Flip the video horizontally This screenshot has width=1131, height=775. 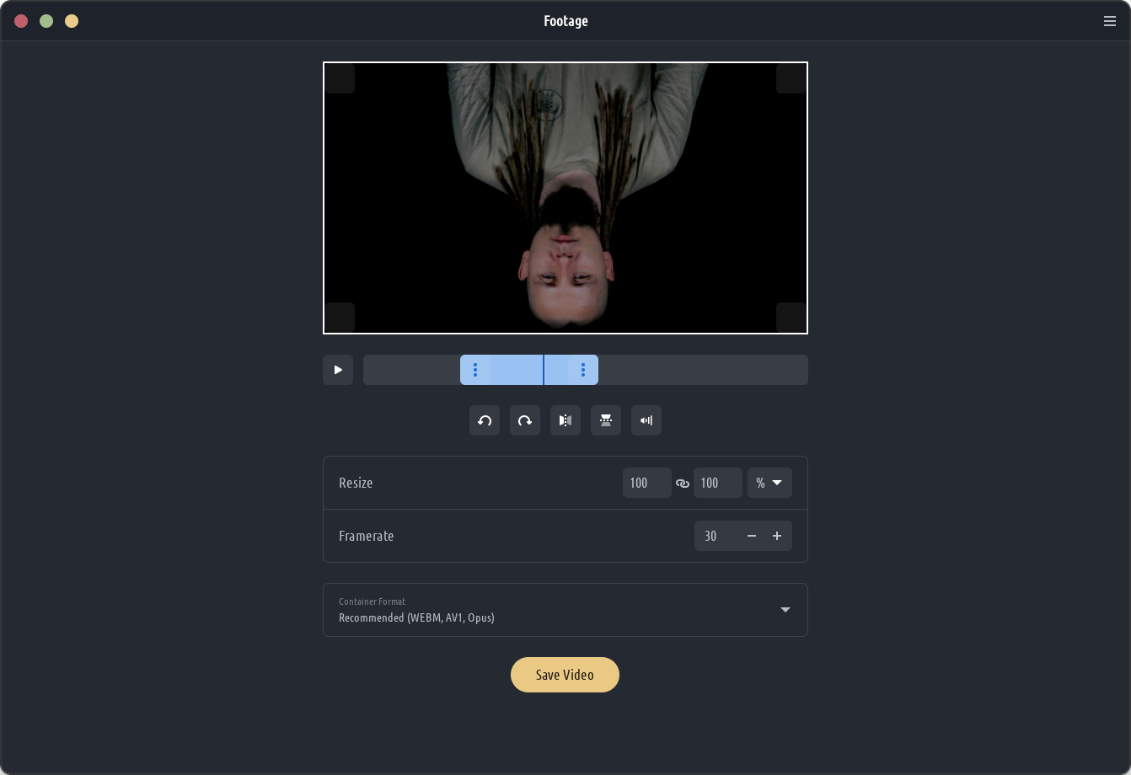tap(565, 420)
